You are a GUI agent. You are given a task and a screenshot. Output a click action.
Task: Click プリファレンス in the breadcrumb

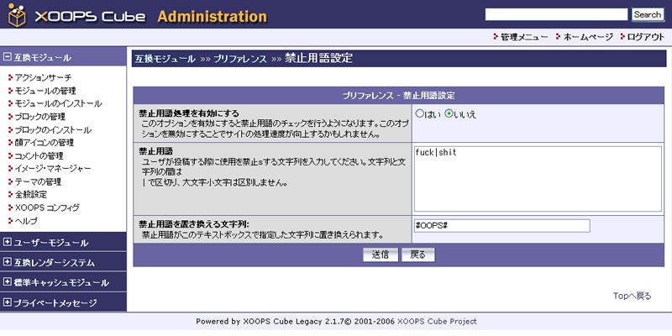pyautogui.click(x=240, y=59)
